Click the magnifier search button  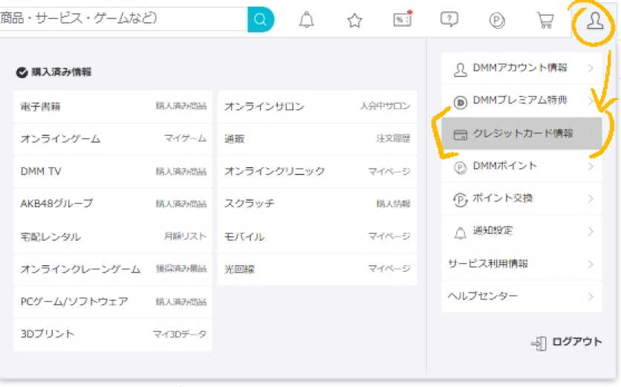pyautogui.click(x=260, y=20)
